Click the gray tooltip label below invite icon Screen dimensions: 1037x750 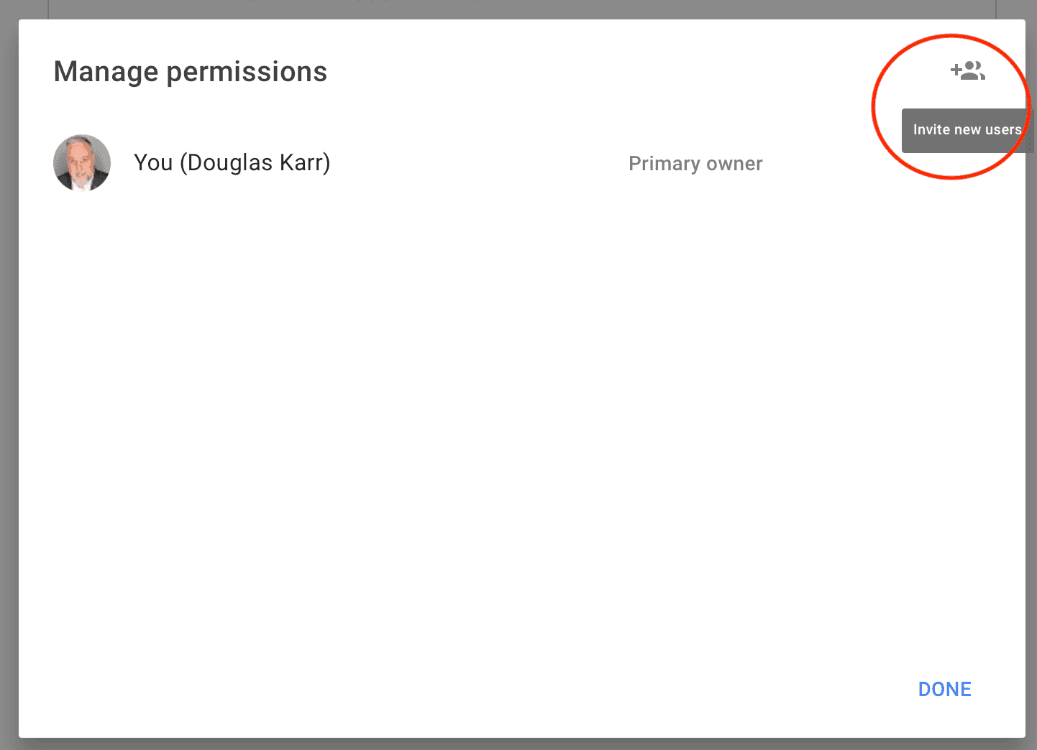coord(967,130)
